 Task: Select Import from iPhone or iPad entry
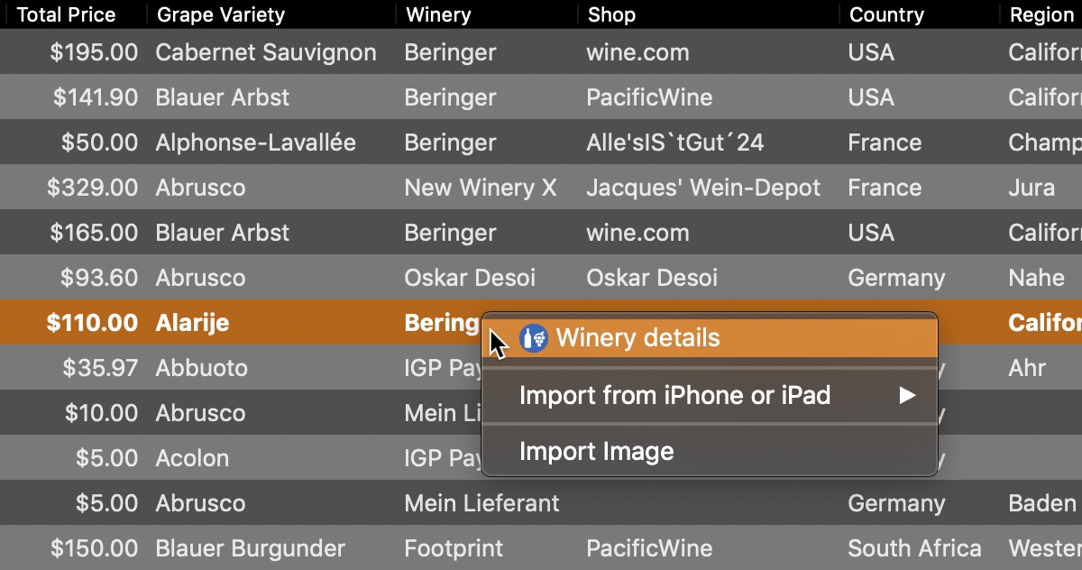(674, 395)
